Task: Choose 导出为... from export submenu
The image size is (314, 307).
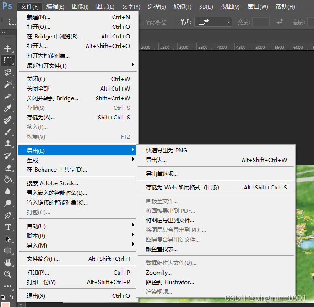Action: pos(216,160)
